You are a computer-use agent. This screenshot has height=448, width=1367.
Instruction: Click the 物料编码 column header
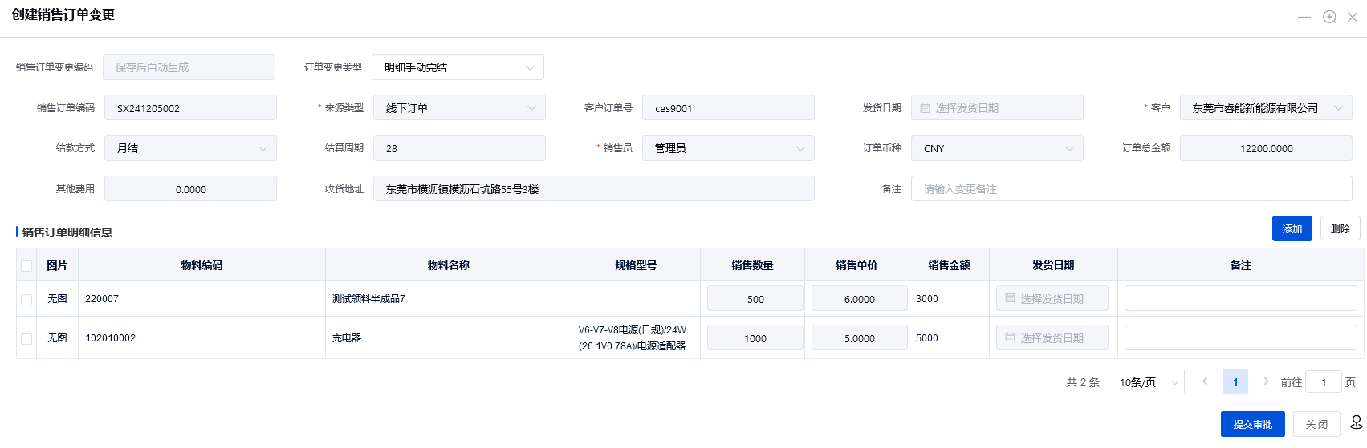pyautogui.click(x=201, y=265)
